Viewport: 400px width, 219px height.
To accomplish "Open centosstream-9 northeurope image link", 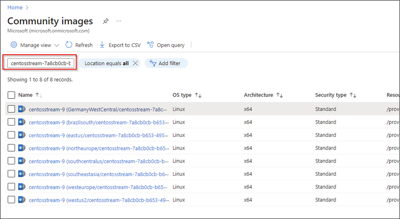I will pos(99,148).
